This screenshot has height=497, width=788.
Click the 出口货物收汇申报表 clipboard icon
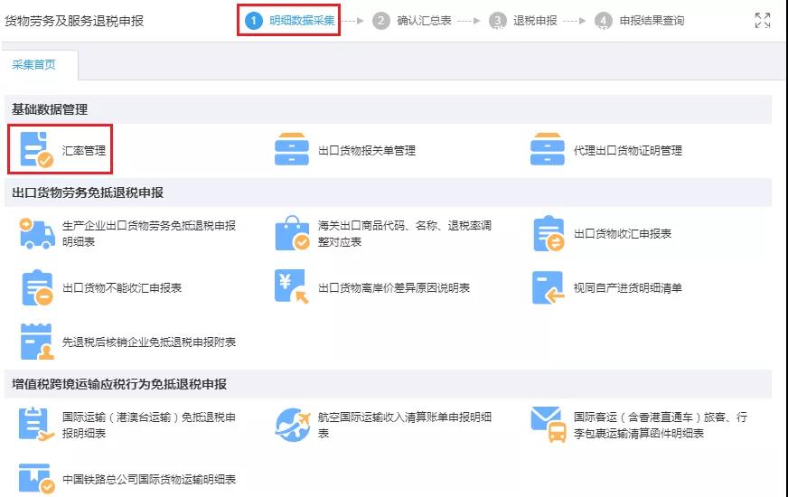pyautogui.click(x=548, y=233)
